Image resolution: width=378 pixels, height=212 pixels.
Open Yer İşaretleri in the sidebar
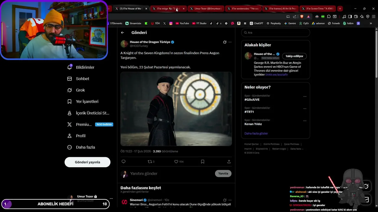point(83,102)
